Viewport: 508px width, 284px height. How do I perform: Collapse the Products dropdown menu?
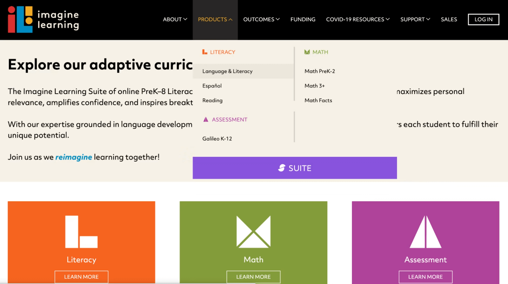pos(215,19)
